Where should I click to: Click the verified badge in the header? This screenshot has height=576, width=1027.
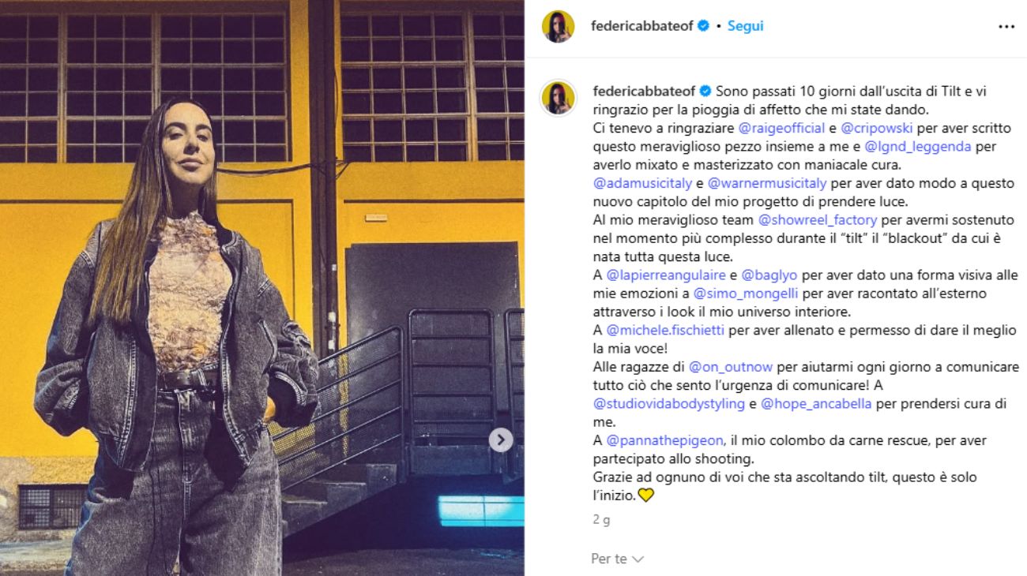(x=702, y=26)
